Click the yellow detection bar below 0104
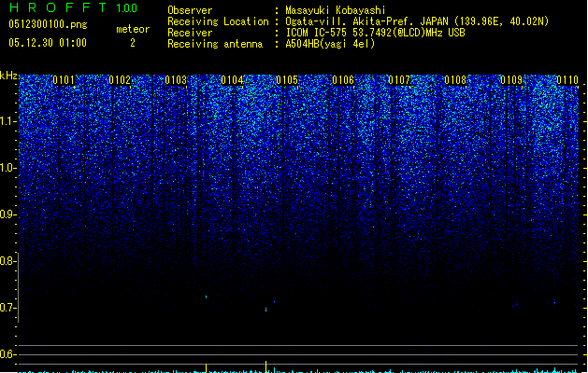 (x=207, y=368)
